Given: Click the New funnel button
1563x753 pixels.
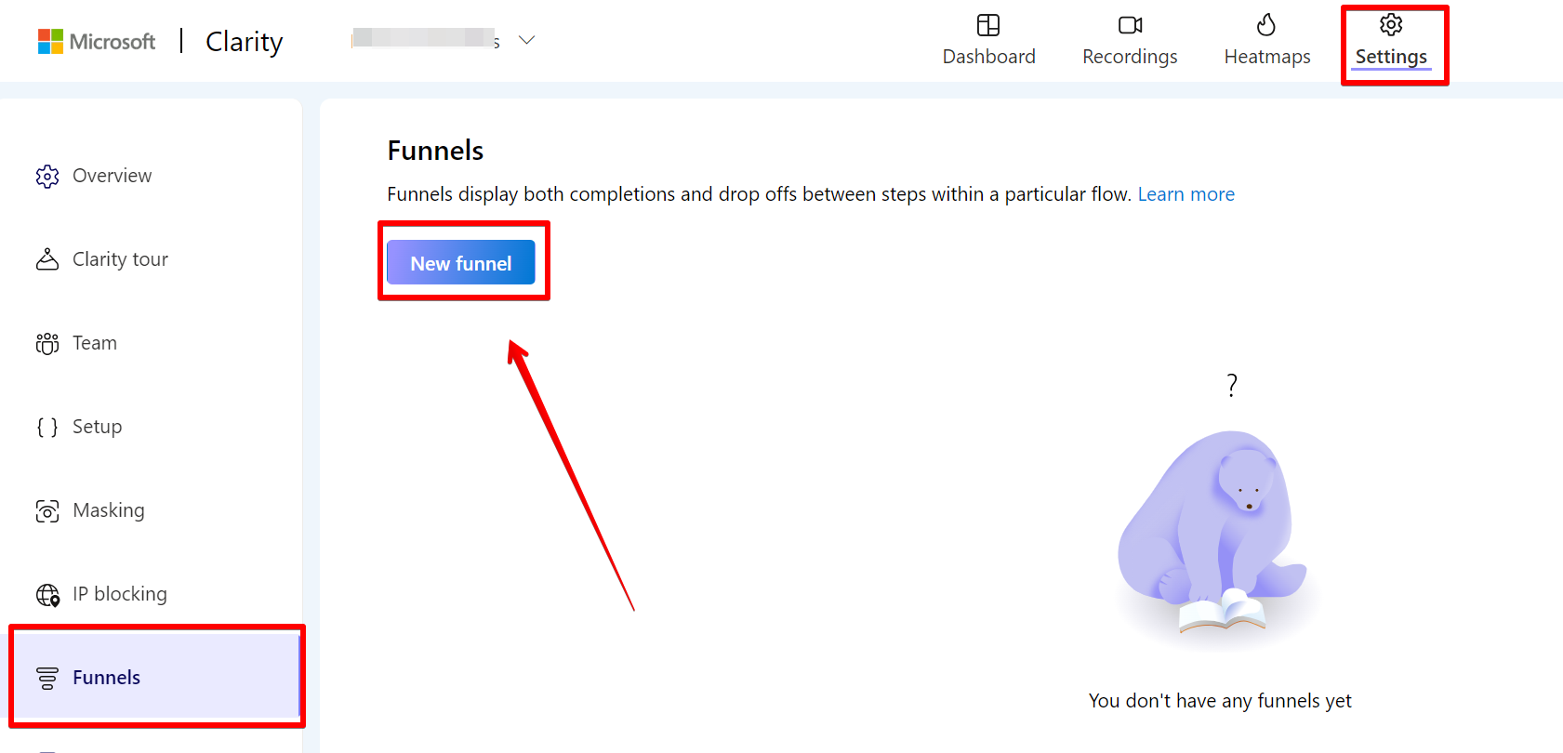Looking at the screenshot, I should click(x=461, y=262).
